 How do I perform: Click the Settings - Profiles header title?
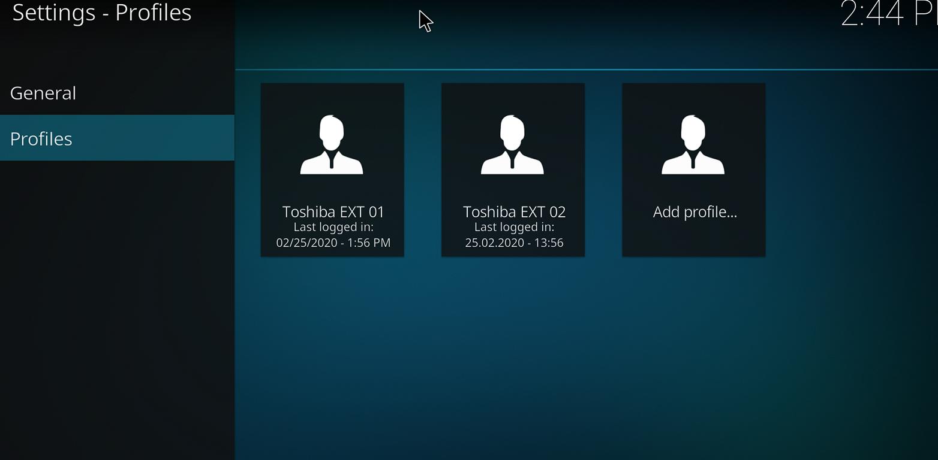(102, 13)
